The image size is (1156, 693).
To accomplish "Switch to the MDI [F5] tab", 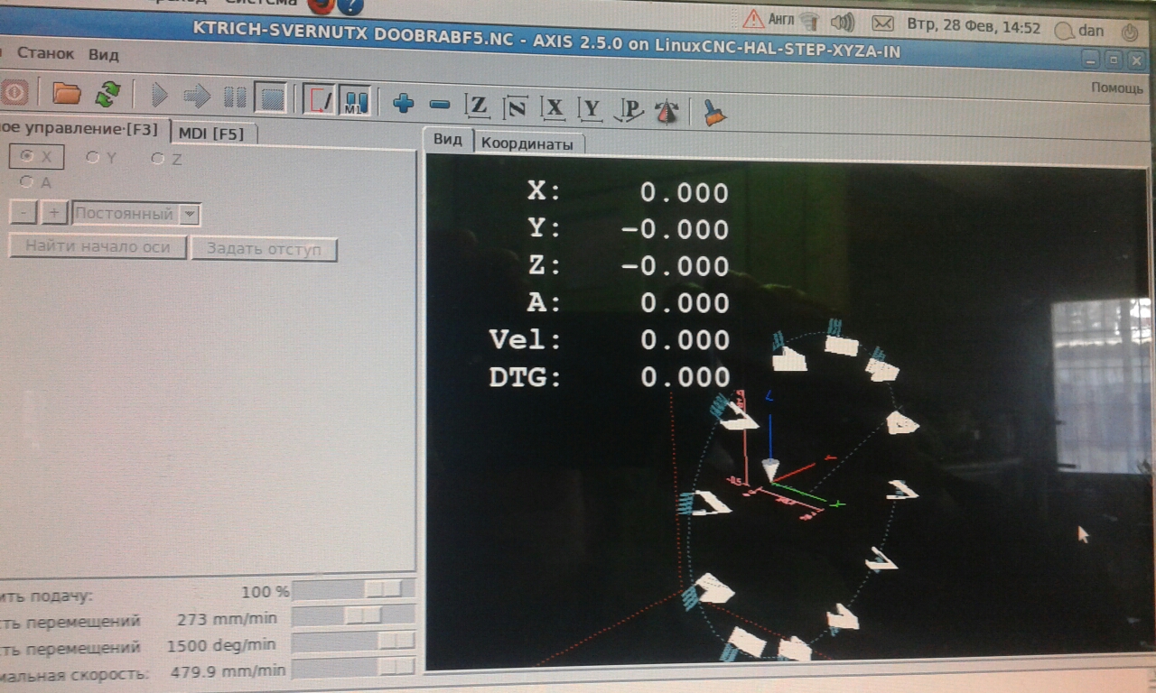I will [x=212, y=134].
